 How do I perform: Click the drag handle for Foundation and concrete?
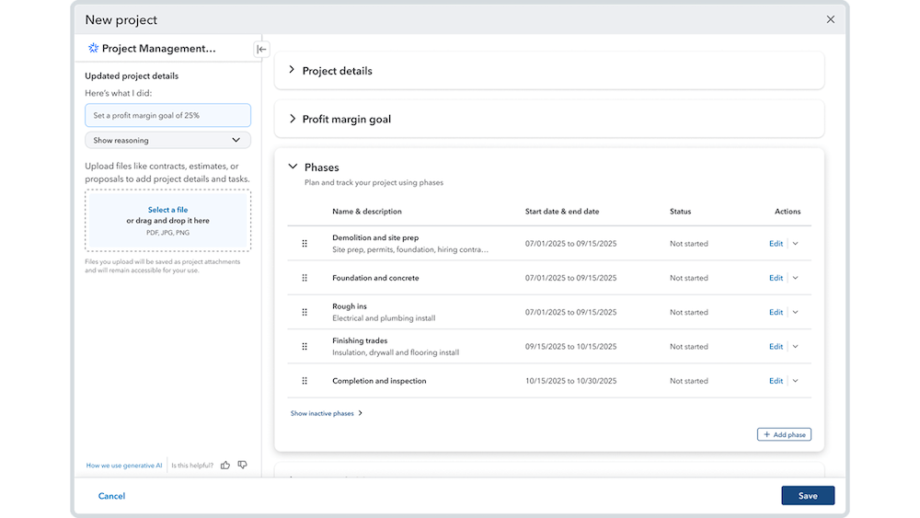[305, 278]
